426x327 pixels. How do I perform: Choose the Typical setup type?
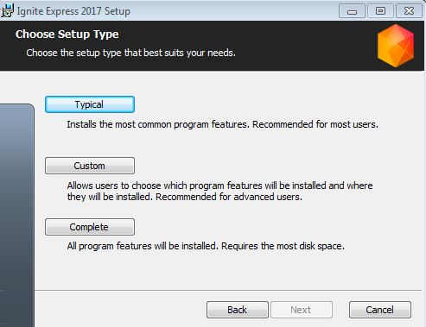coord(90,104)
